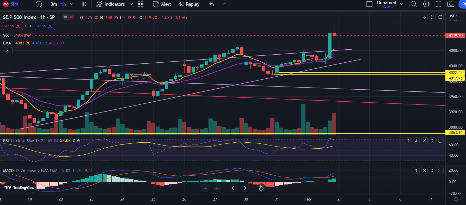Image resolution: width=466 pixels, height=205 pixels.
Task: Add a symbol to compare with plus icon
Action: [39, 4]
